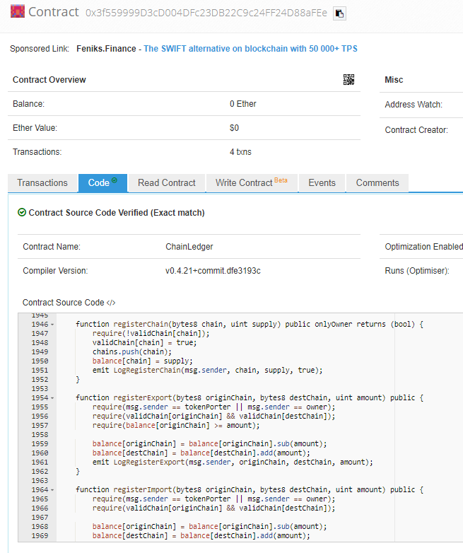This screenshot has width=463, height=553.
Task: Click the 'Optimization Enabled' label
Action: pos(423,247)
